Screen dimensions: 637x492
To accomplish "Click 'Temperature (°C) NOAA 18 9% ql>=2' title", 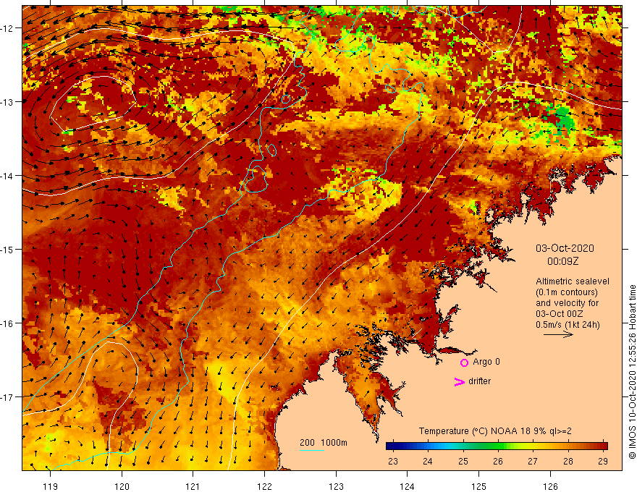I will click(x=495, y=431).
